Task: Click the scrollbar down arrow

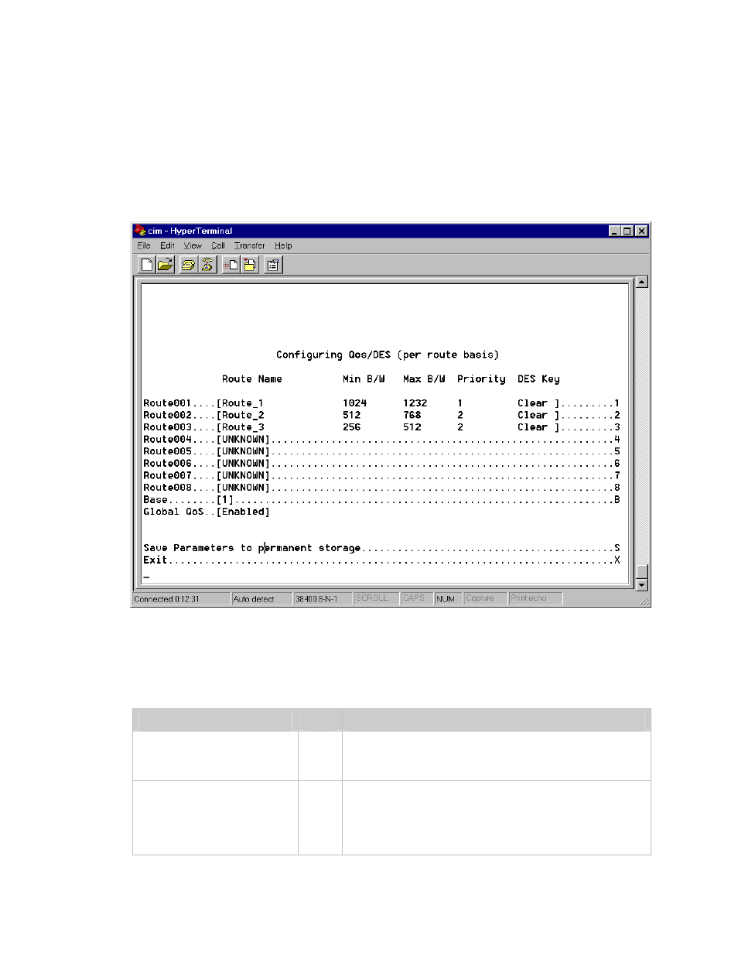Action: (641, 585)
